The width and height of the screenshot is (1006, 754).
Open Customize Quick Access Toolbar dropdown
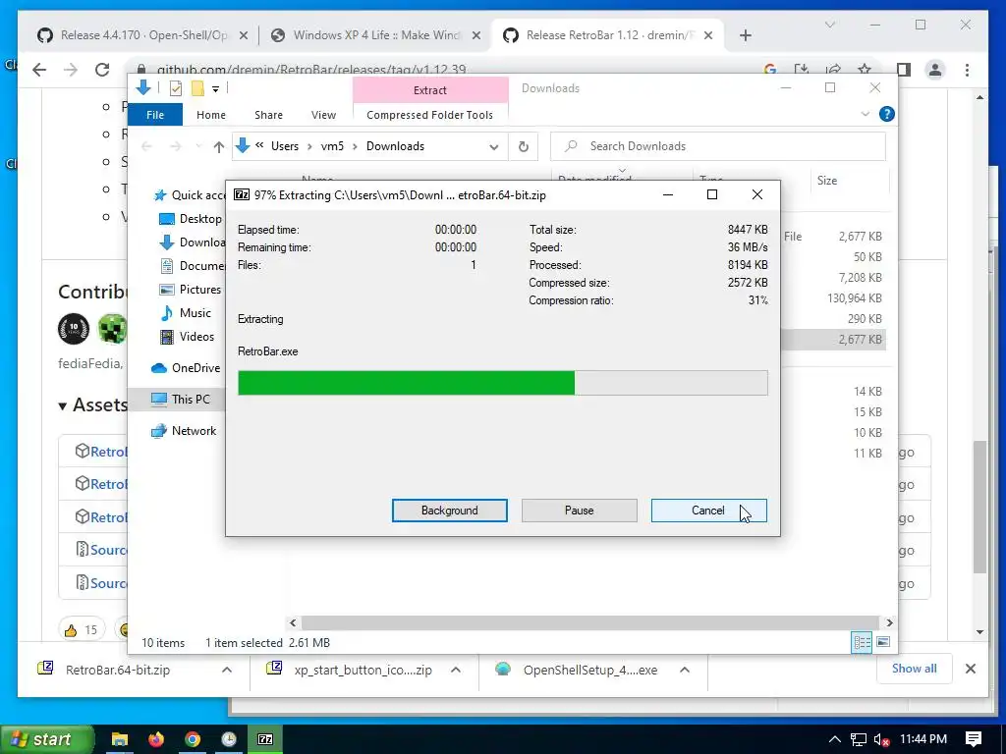pos(215,89)
